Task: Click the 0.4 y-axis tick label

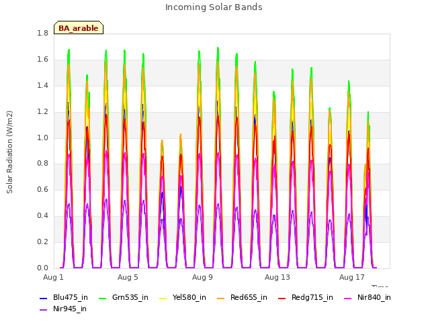Action: pos(42,216)
